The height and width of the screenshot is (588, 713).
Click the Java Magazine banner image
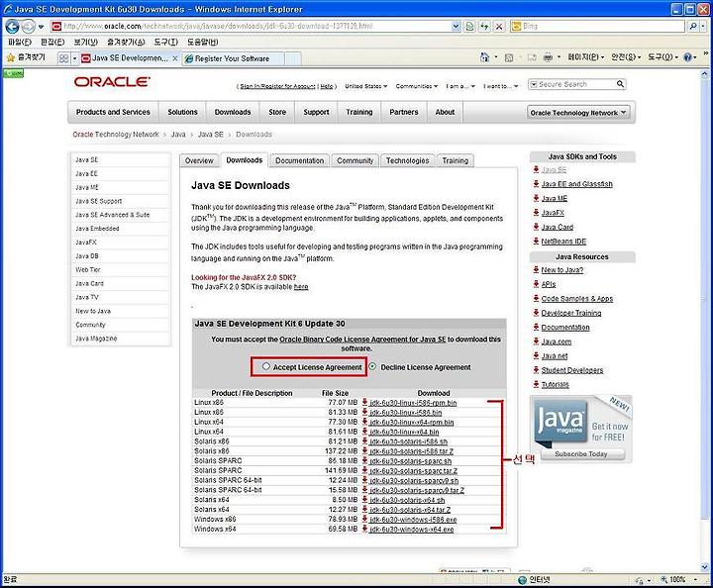pyautogui.click(x=580, y=429)
